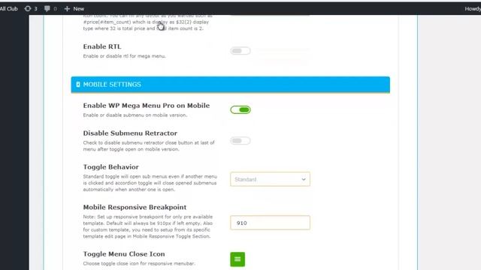Toggle Disable Submenu Retractor switch
This screenshot has width=481, height=270.
(x=240, y=141)
